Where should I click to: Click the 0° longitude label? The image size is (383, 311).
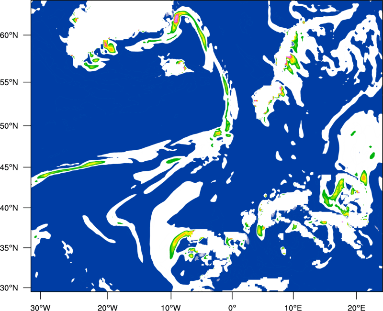[232, 308]
